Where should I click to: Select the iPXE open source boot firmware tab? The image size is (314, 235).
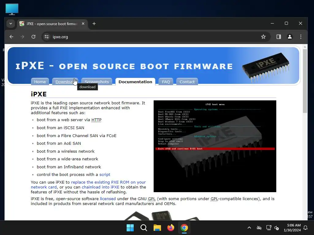click(x=52, y=24)
